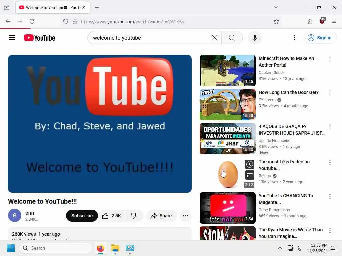Visit the Cube Dimensions channel
The width and height of the screenshot is (342, 256).
point(274,210)
